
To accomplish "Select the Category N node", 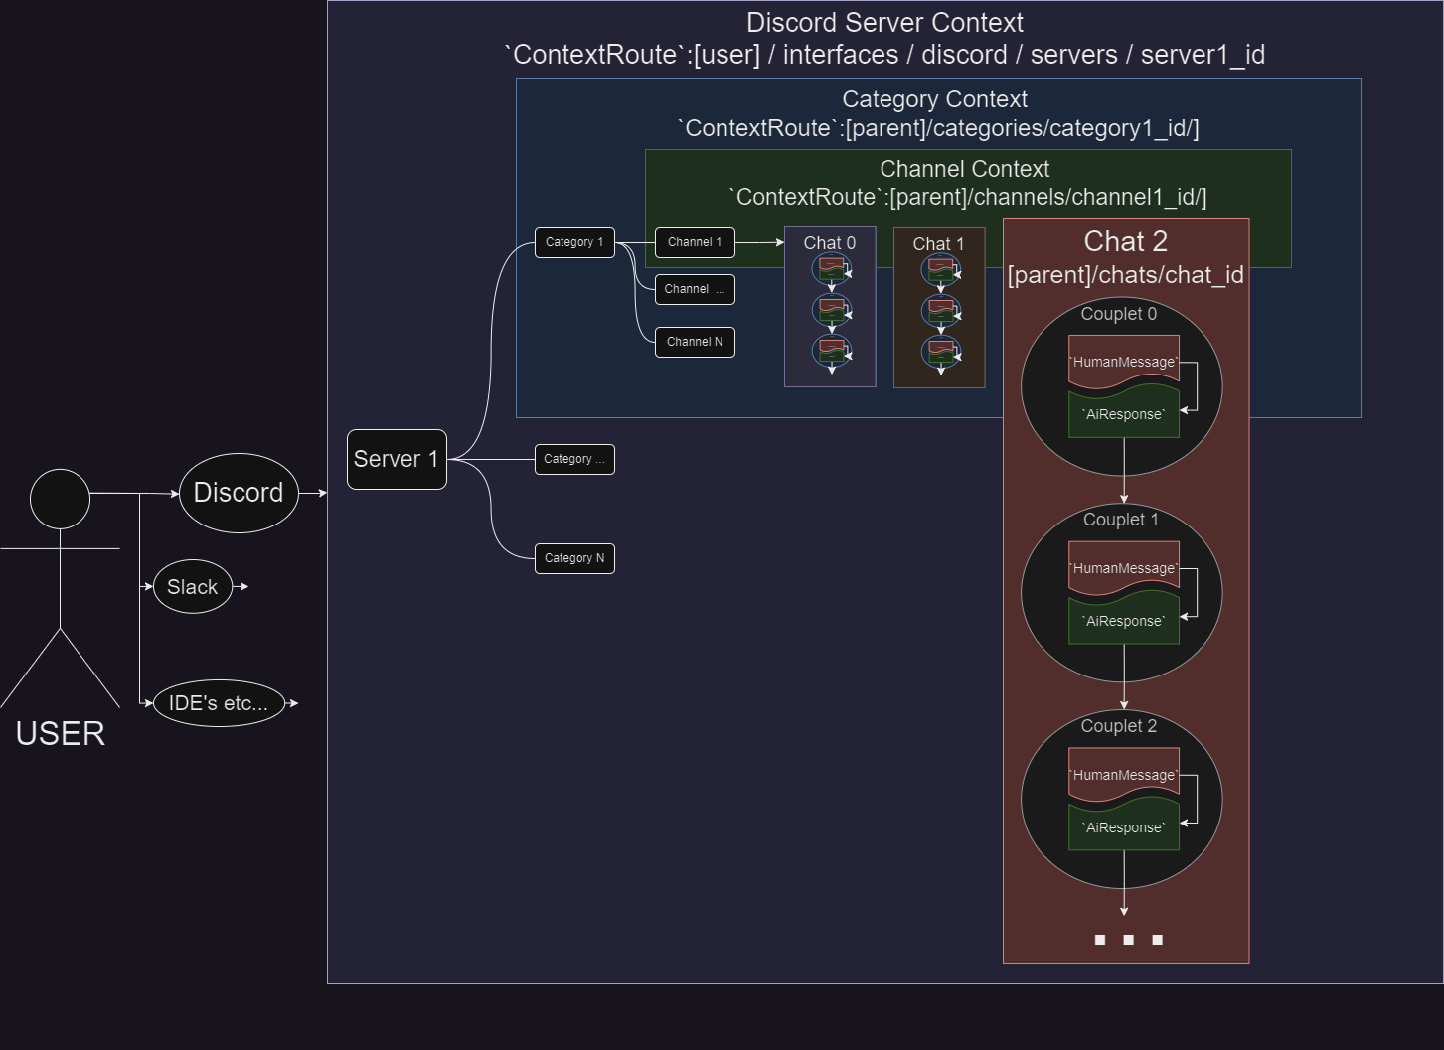I will [574, 558].
